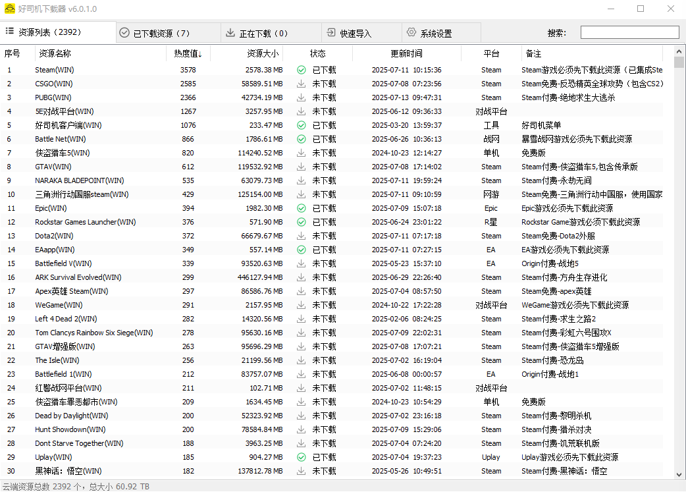The height and width of the screenshot is (492, 686).
Task: Click the 搜索 input field
Action: tap(629, 32)
